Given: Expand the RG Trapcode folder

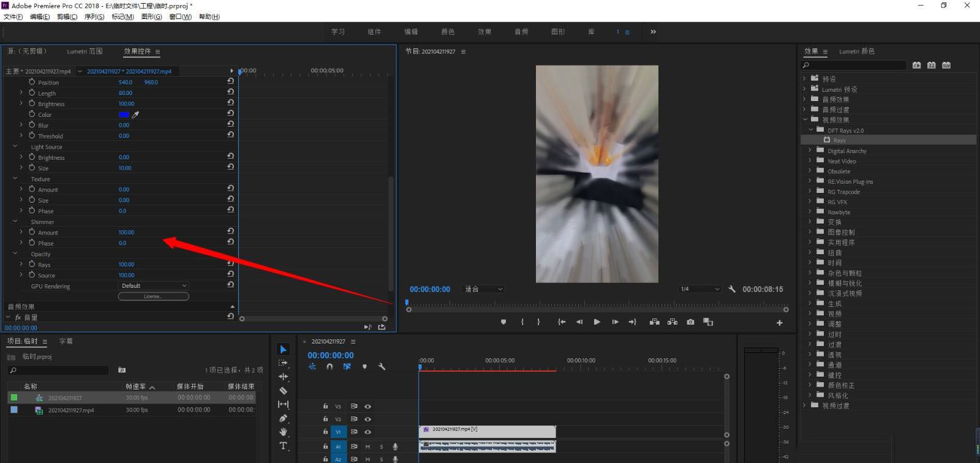Looking at the screenshot, I should pyautogui.click(x=810, y=191).
